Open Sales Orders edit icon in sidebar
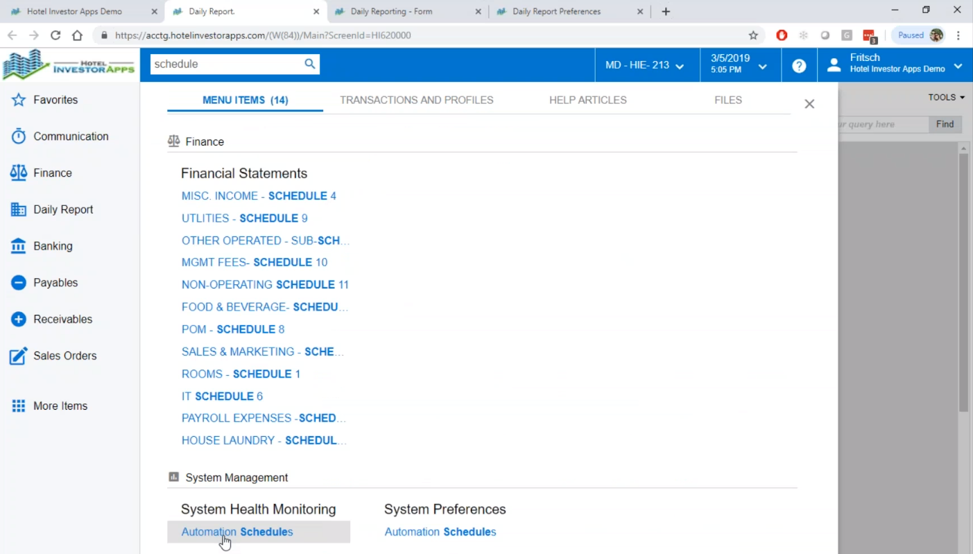 19,356
